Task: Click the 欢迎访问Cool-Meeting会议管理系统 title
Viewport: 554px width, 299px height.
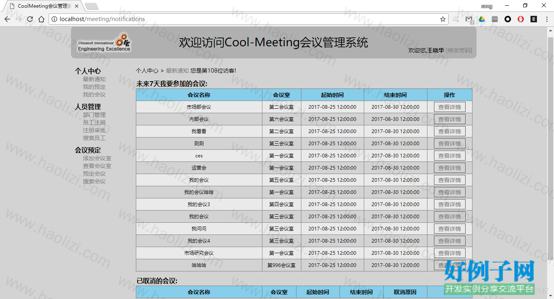Action: tap(274, 42)
